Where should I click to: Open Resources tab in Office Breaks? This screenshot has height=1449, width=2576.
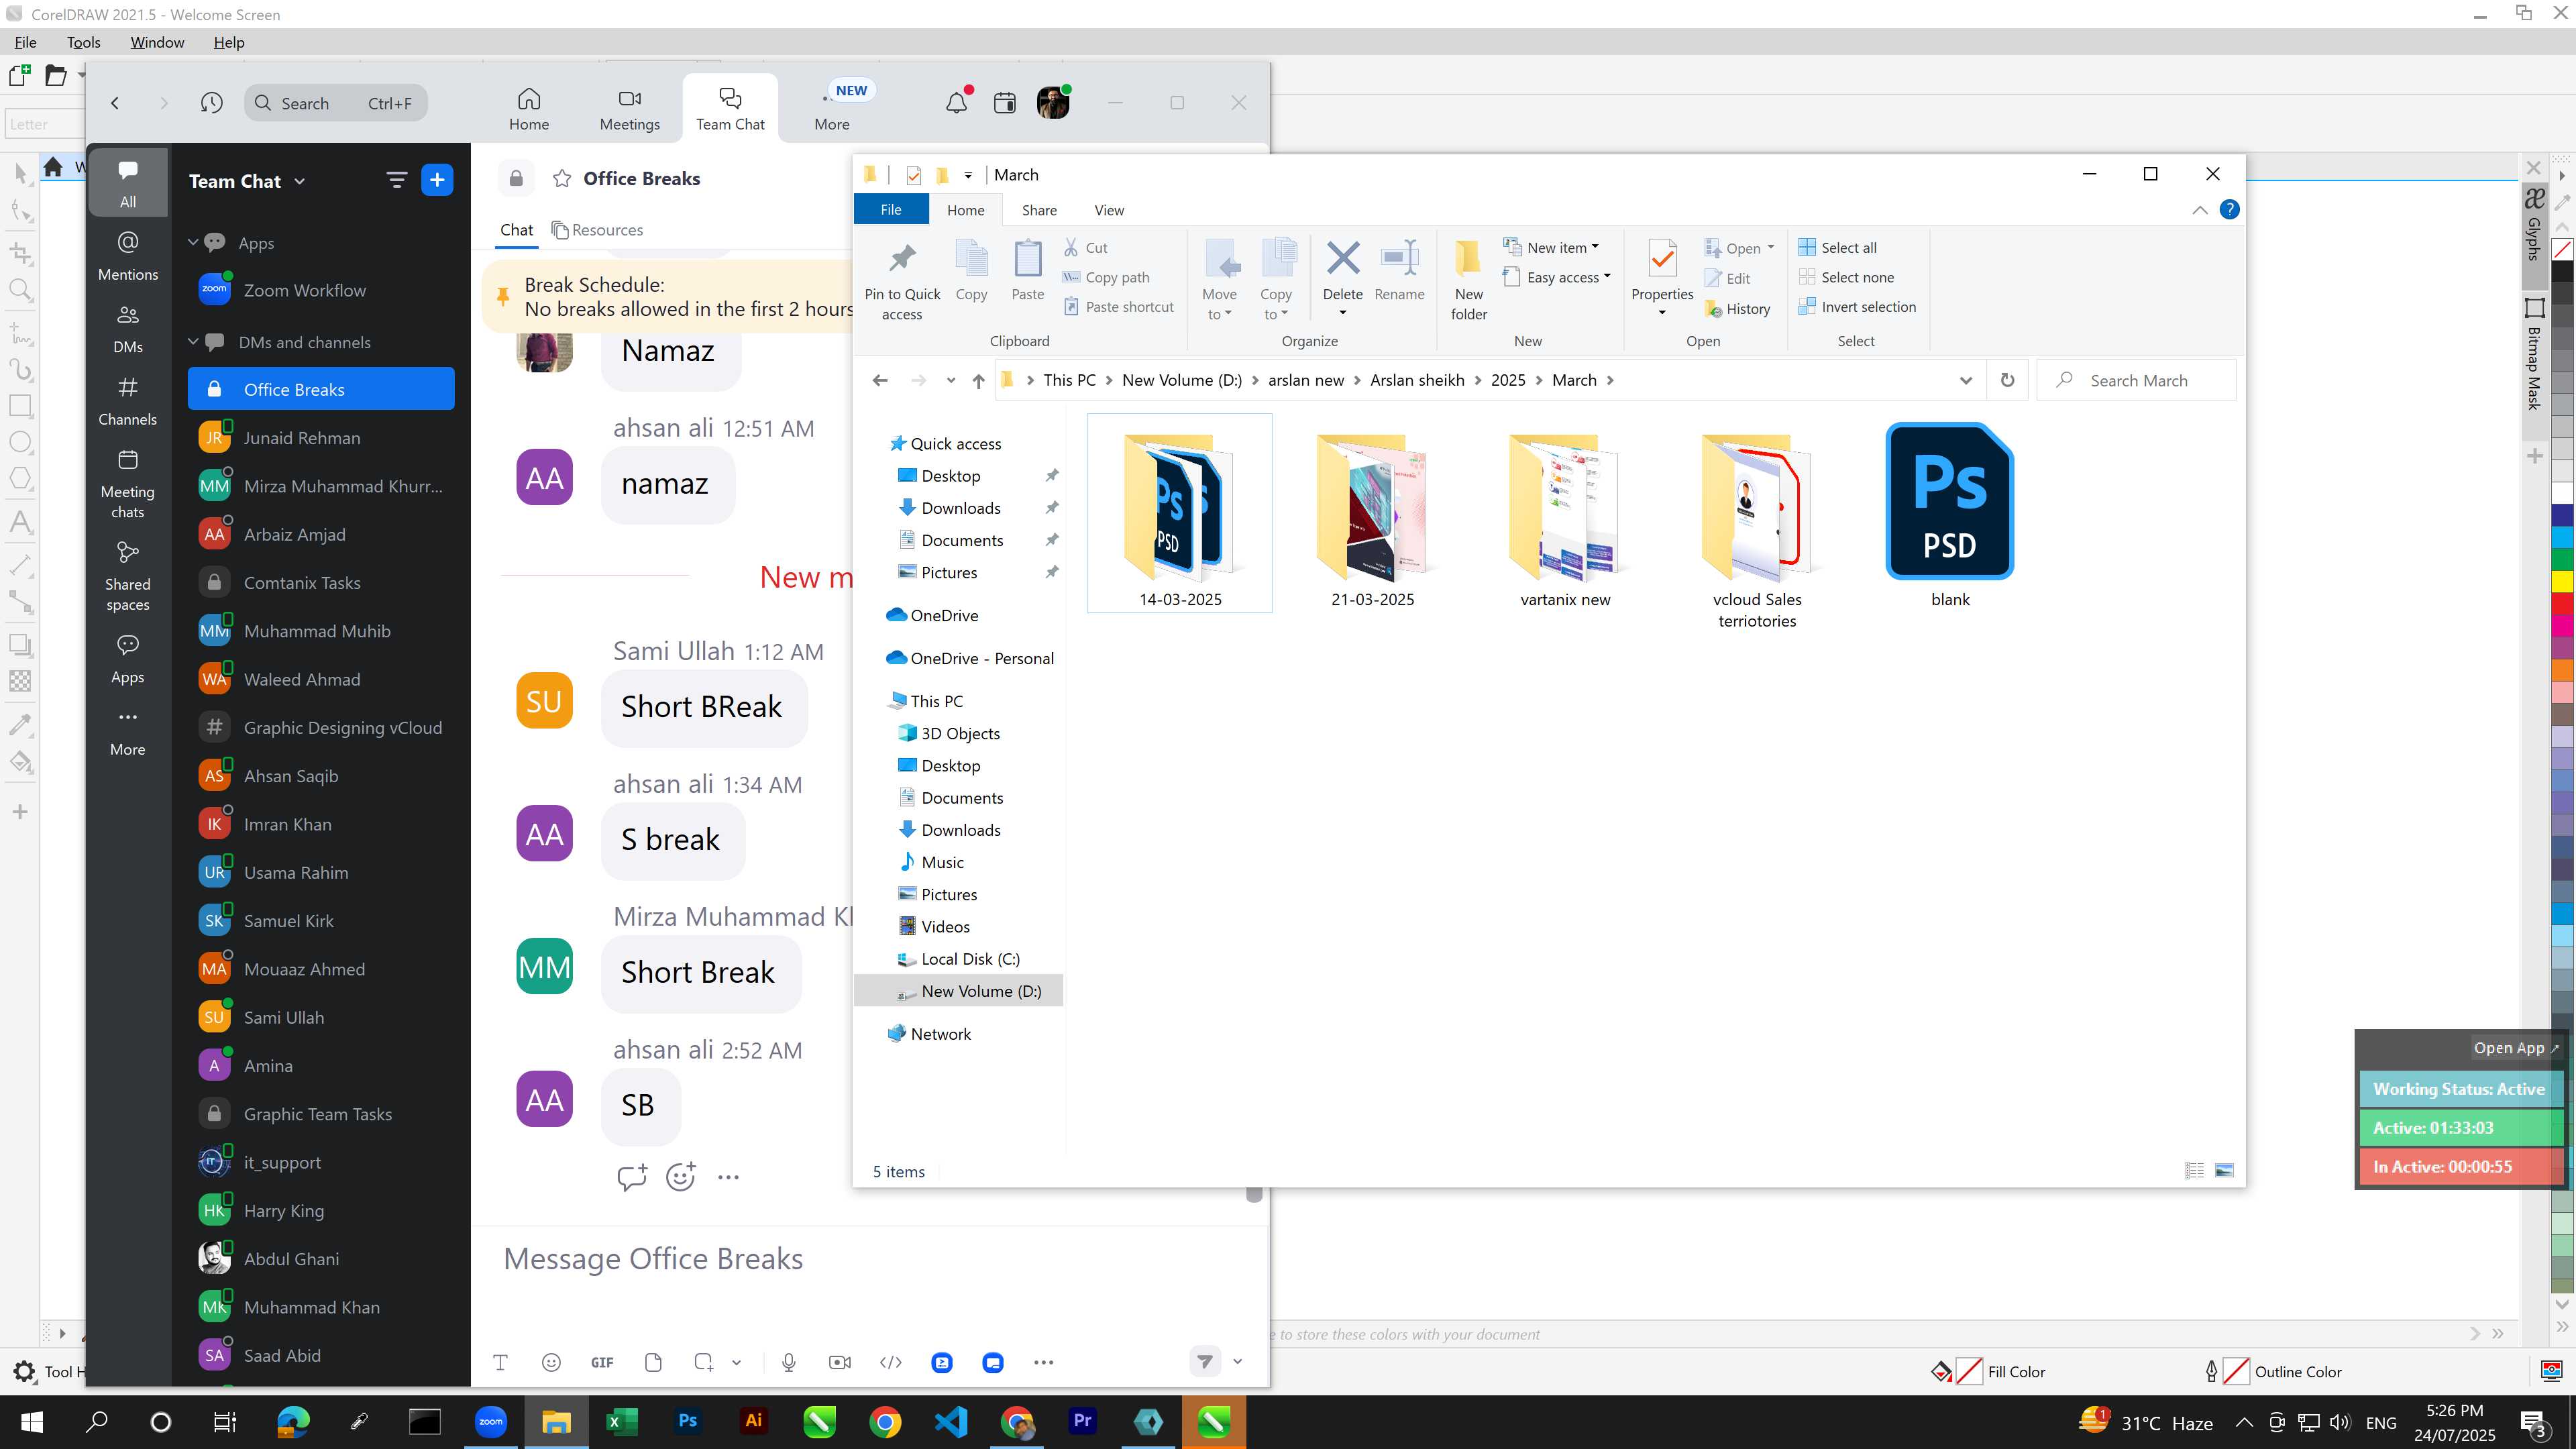(597, 230)
